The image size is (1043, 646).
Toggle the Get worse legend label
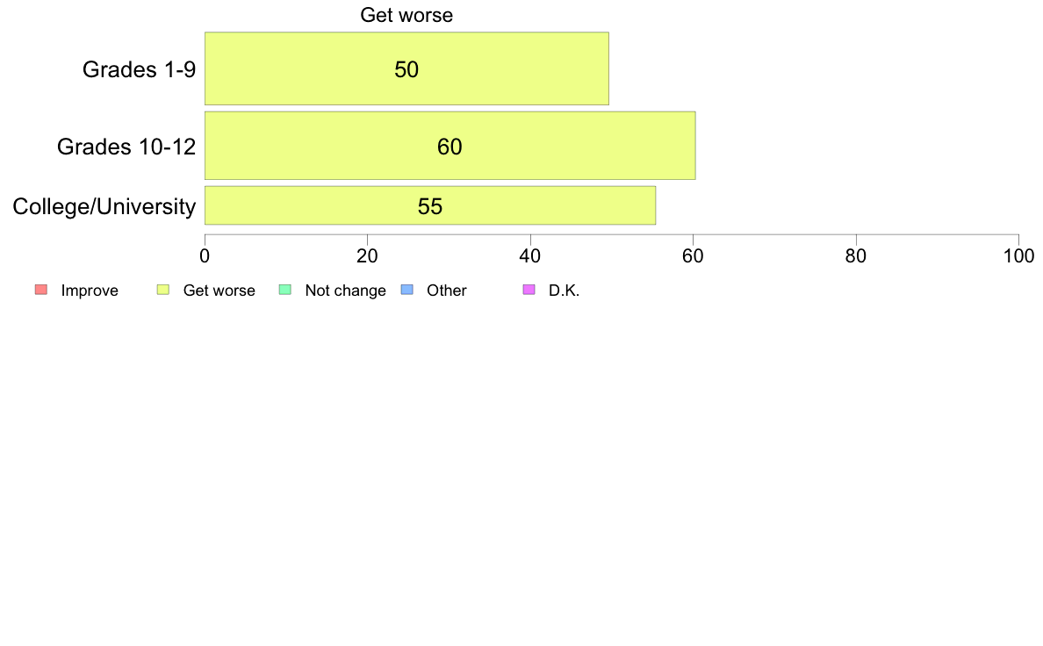tap(219, 291)
